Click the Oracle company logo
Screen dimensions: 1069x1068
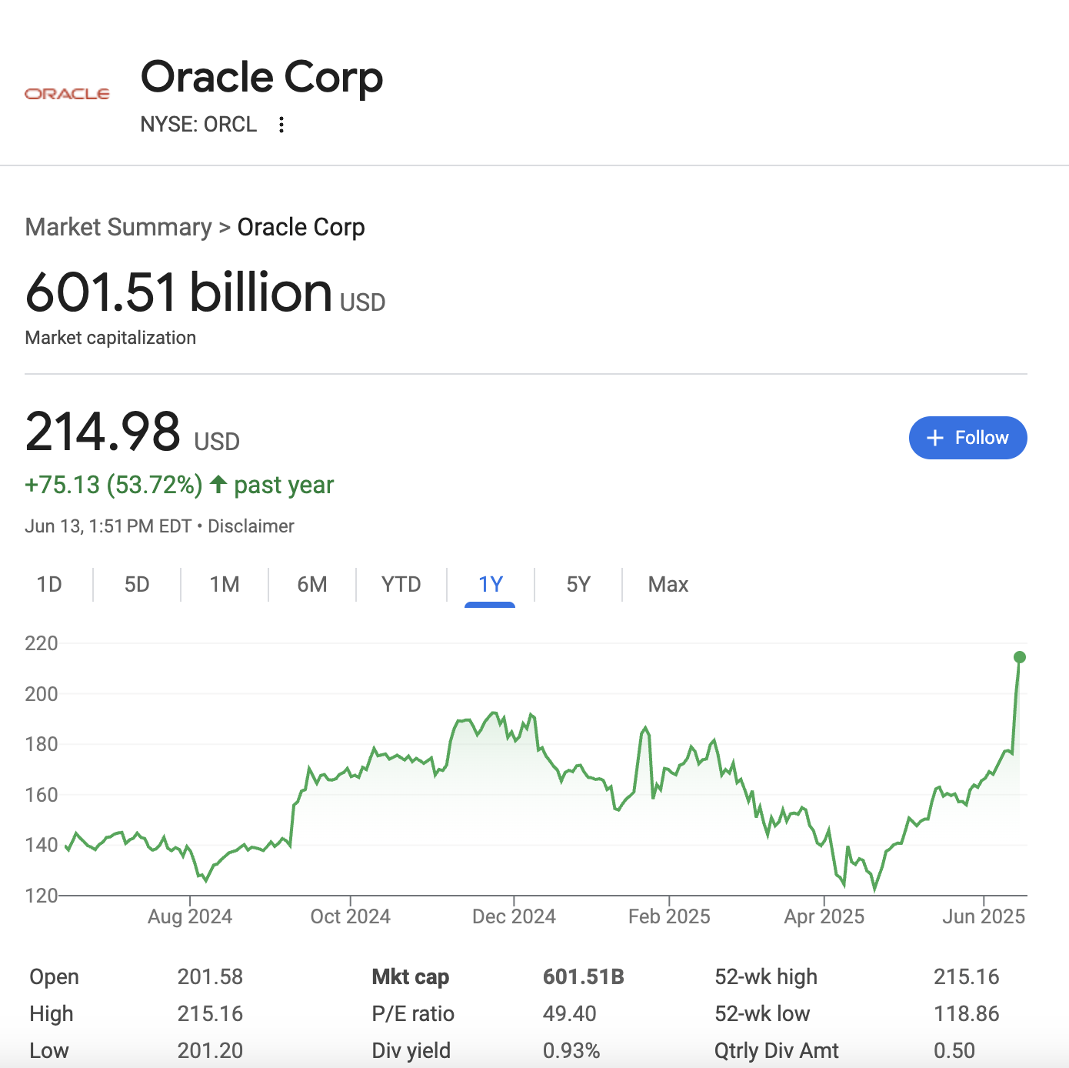[68, 92]
